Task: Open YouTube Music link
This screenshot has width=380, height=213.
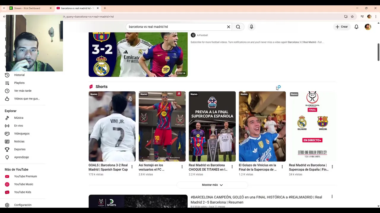Action: click(x=24, y=184)
